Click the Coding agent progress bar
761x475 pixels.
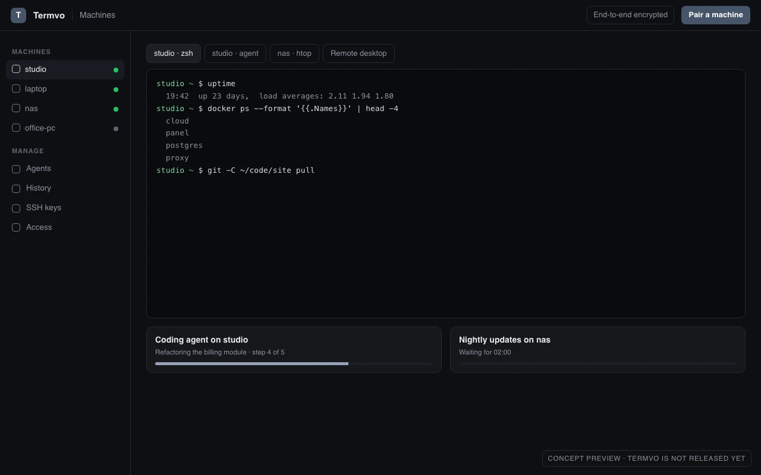click(294, 363)
